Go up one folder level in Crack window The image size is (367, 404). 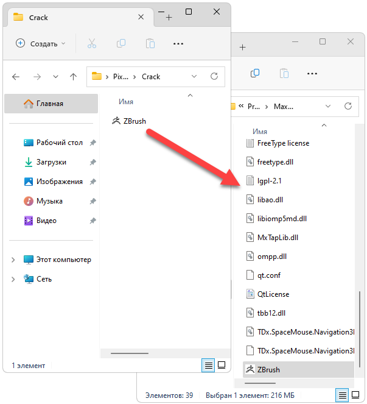pos(74,77)
